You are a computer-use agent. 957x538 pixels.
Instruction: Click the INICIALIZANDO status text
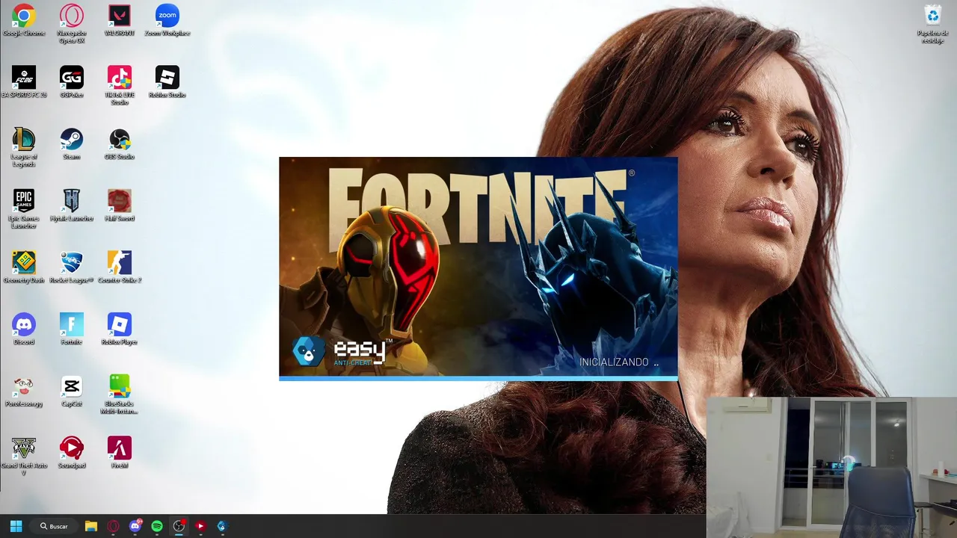coord(619,362)
